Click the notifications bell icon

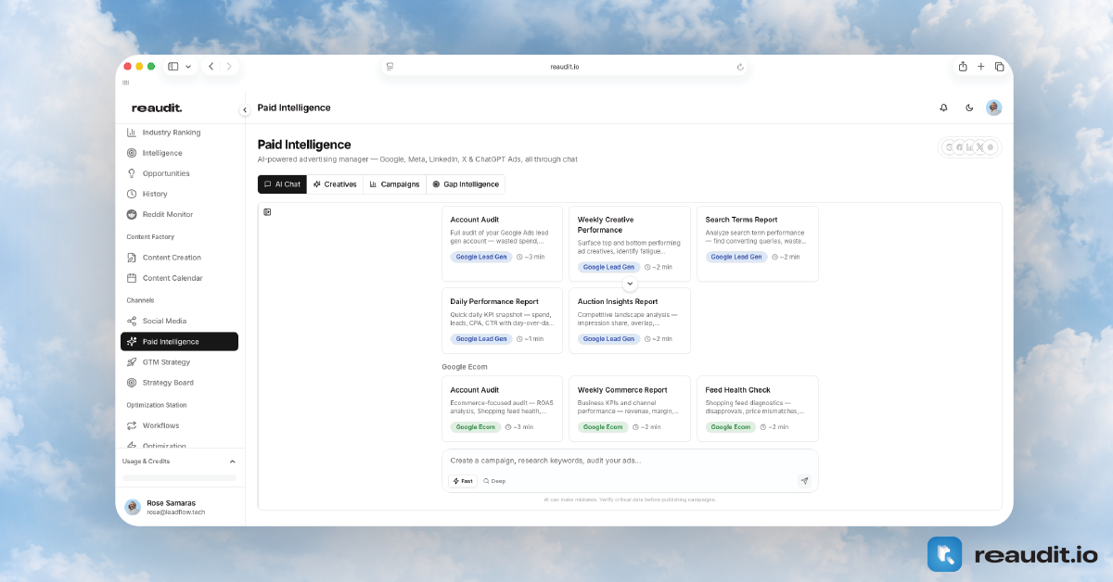click(944, 108)
